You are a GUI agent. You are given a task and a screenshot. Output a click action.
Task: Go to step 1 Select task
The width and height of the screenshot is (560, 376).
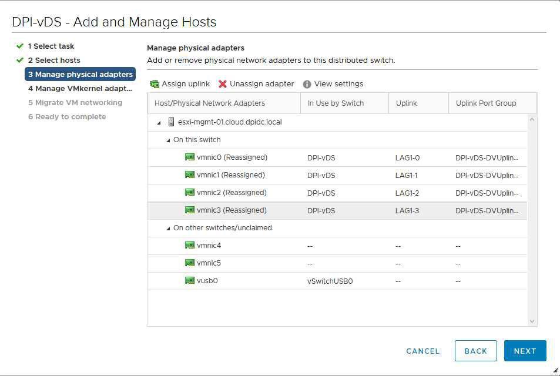click(51, 46)
